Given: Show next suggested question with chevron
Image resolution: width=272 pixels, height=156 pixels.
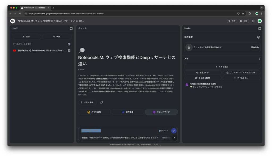Looking at the screenshot, I should click(174, 138).
